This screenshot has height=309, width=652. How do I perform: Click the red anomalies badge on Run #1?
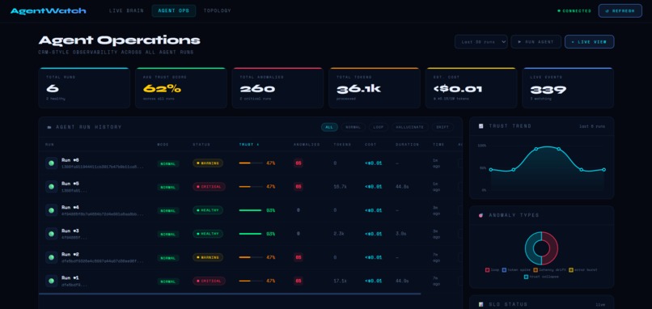pos(298,281)
